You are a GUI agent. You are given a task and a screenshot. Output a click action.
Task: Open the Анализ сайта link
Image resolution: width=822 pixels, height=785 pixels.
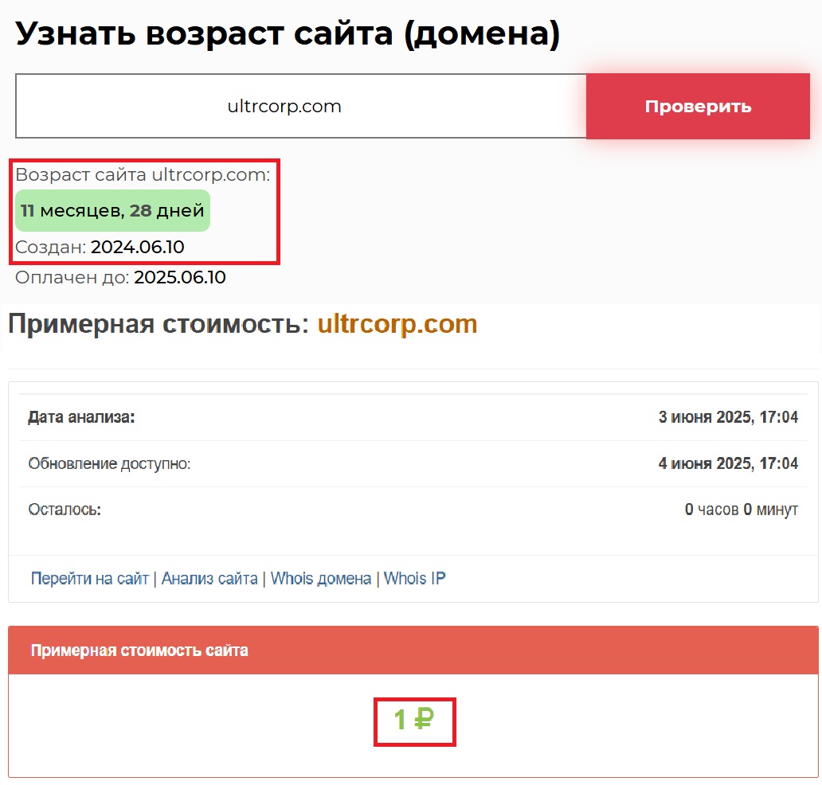pos(209,579)
